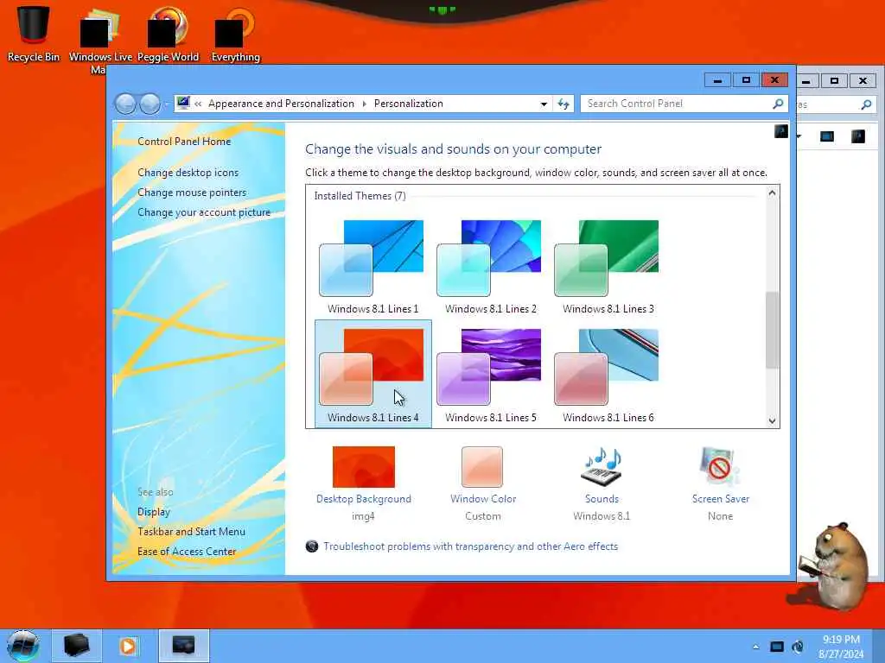Click the Back navigation arrow
The image size is (885, 663).
click(125, 104)
